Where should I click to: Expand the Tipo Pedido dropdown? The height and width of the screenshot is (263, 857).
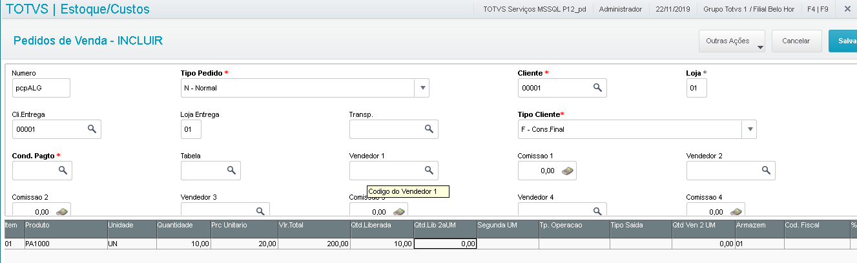point(421,87)
